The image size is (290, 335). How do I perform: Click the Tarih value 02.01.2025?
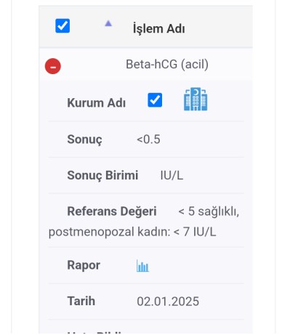[x=168, y=302]
